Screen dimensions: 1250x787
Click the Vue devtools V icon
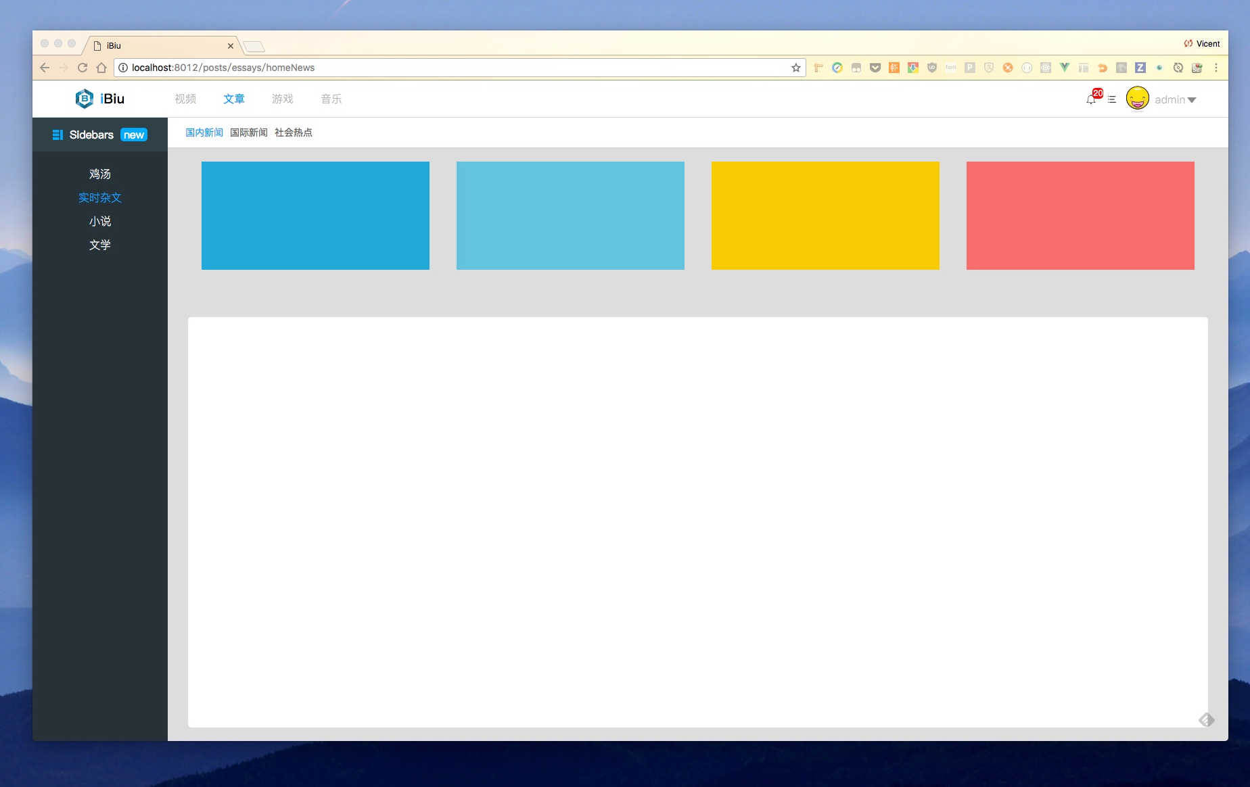pyautogui.click(x=1065, y=68)
